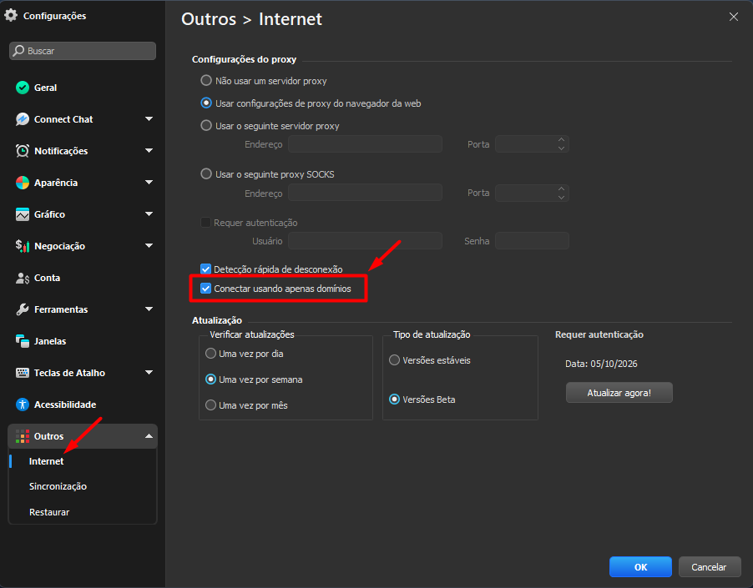The image size is (753, 588).
Task: Expand the Ferramentas section arrow
Action: pos(149,309)
